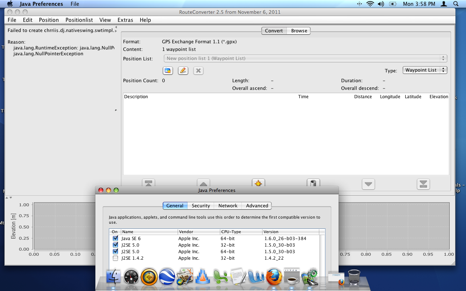Launch Microsoft Excel from the Dock
The image size is (466, 291).
pos(221,277)
